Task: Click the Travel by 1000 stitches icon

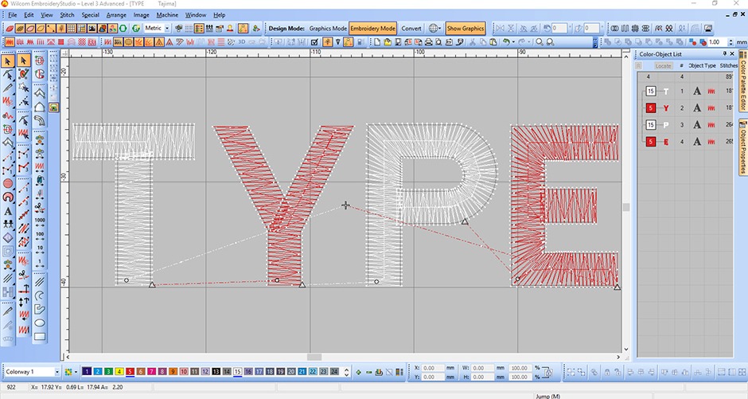Action: point(40,221)
